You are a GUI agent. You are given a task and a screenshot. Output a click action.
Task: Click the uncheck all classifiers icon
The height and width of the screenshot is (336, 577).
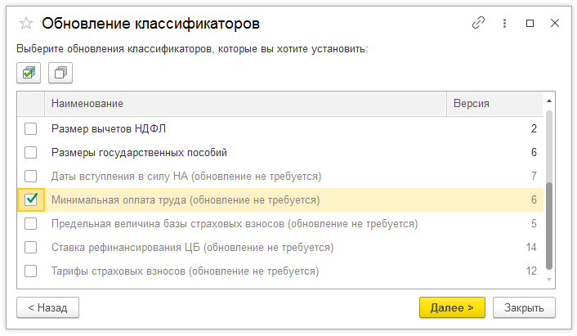coord(60,73)
